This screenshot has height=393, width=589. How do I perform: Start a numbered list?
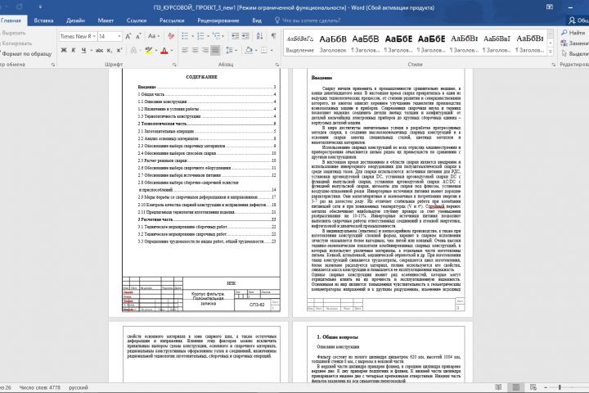tap(200, 36)
